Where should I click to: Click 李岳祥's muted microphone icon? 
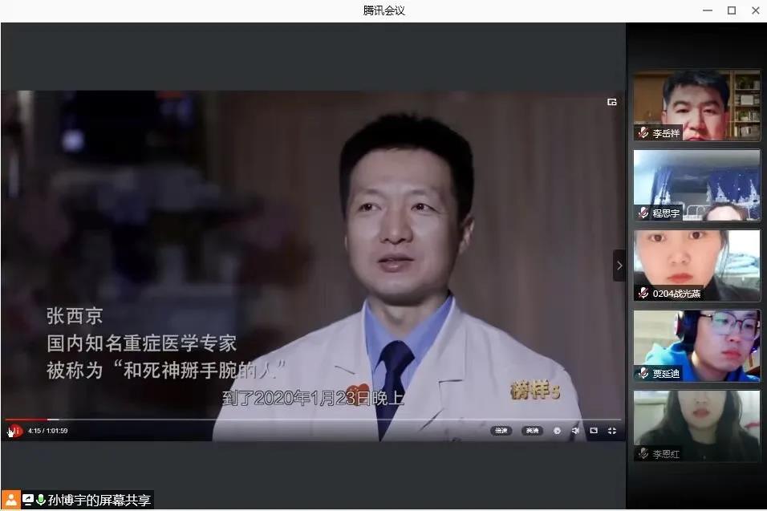[643, 133]
